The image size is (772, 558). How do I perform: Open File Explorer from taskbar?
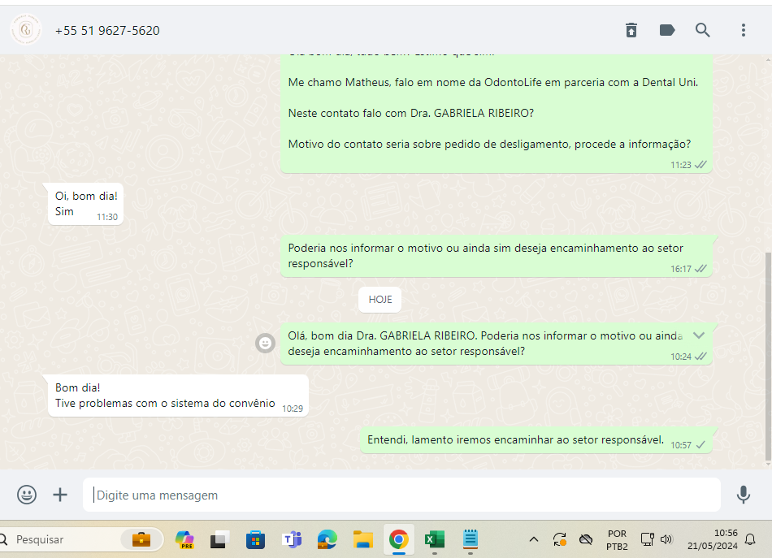[363, 539]
